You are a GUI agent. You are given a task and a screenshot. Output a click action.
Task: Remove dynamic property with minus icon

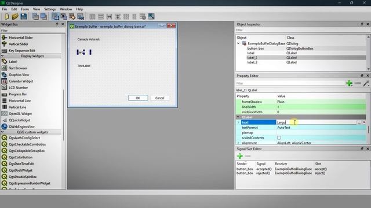[358, 83]
